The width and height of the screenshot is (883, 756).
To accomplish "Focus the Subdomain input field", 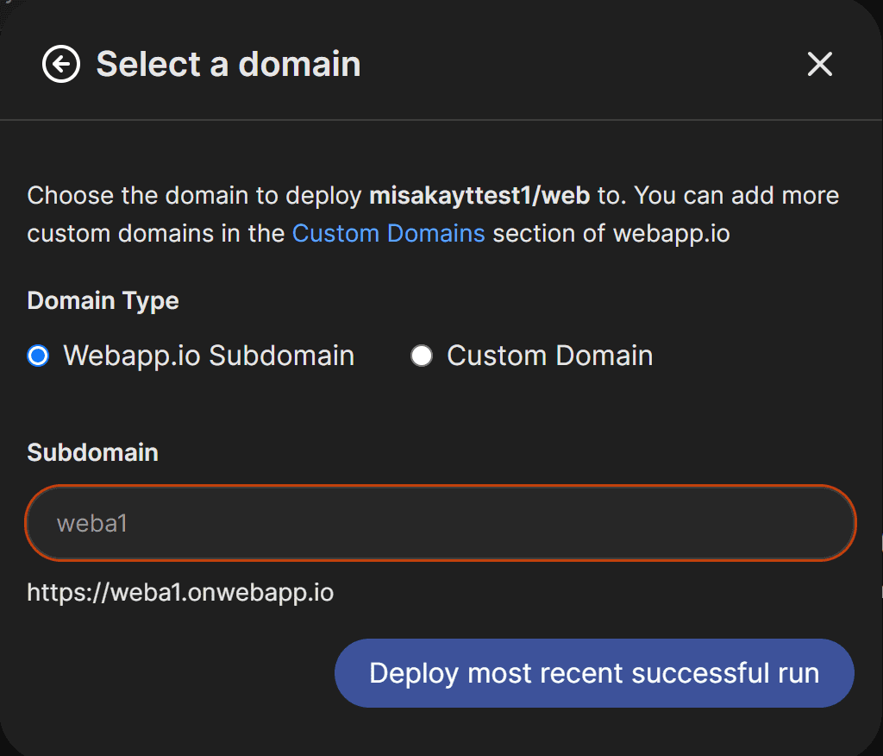I will [440, 523].
